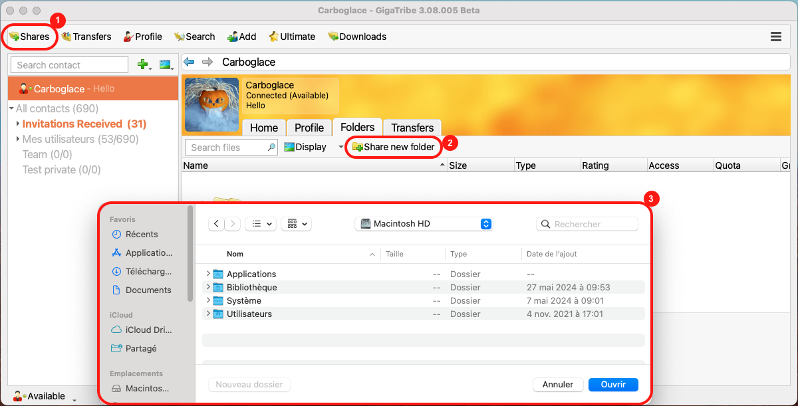Image resolution: width=798 pixels, height=406 pixels.
Task: Click the green plus add-contact icon
Action: point(142,65)
